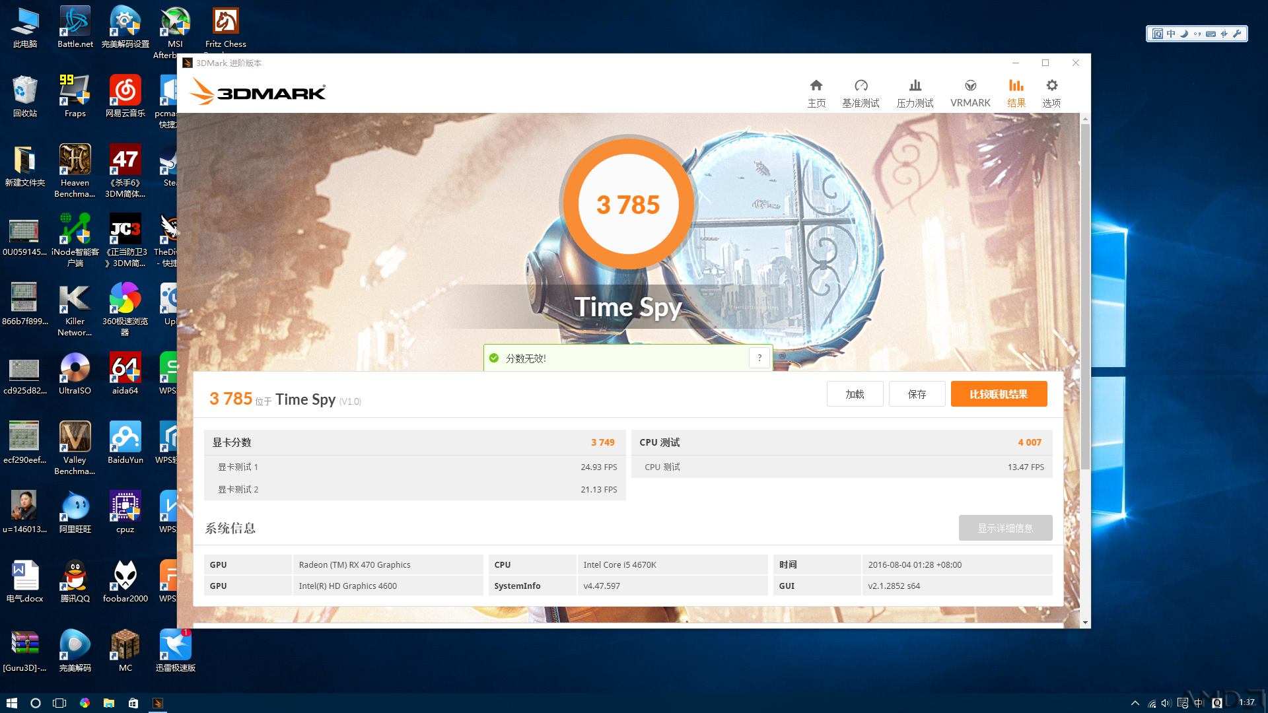
Task: Select the 显卡分数 3 749 header row
Action: click(415, 442)
